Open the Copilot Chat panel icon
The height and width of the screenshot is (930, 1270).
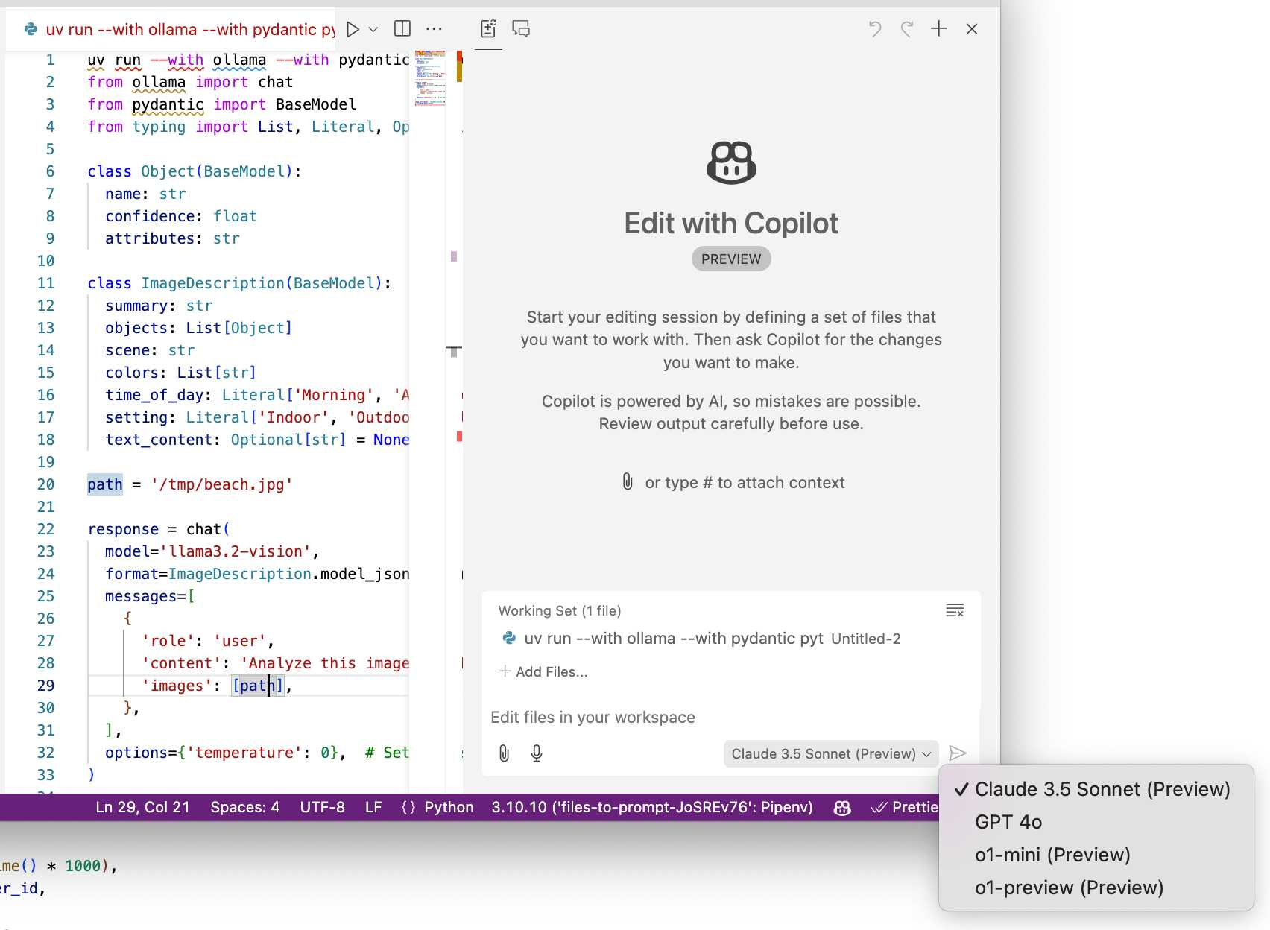click(x=521, y=29)
